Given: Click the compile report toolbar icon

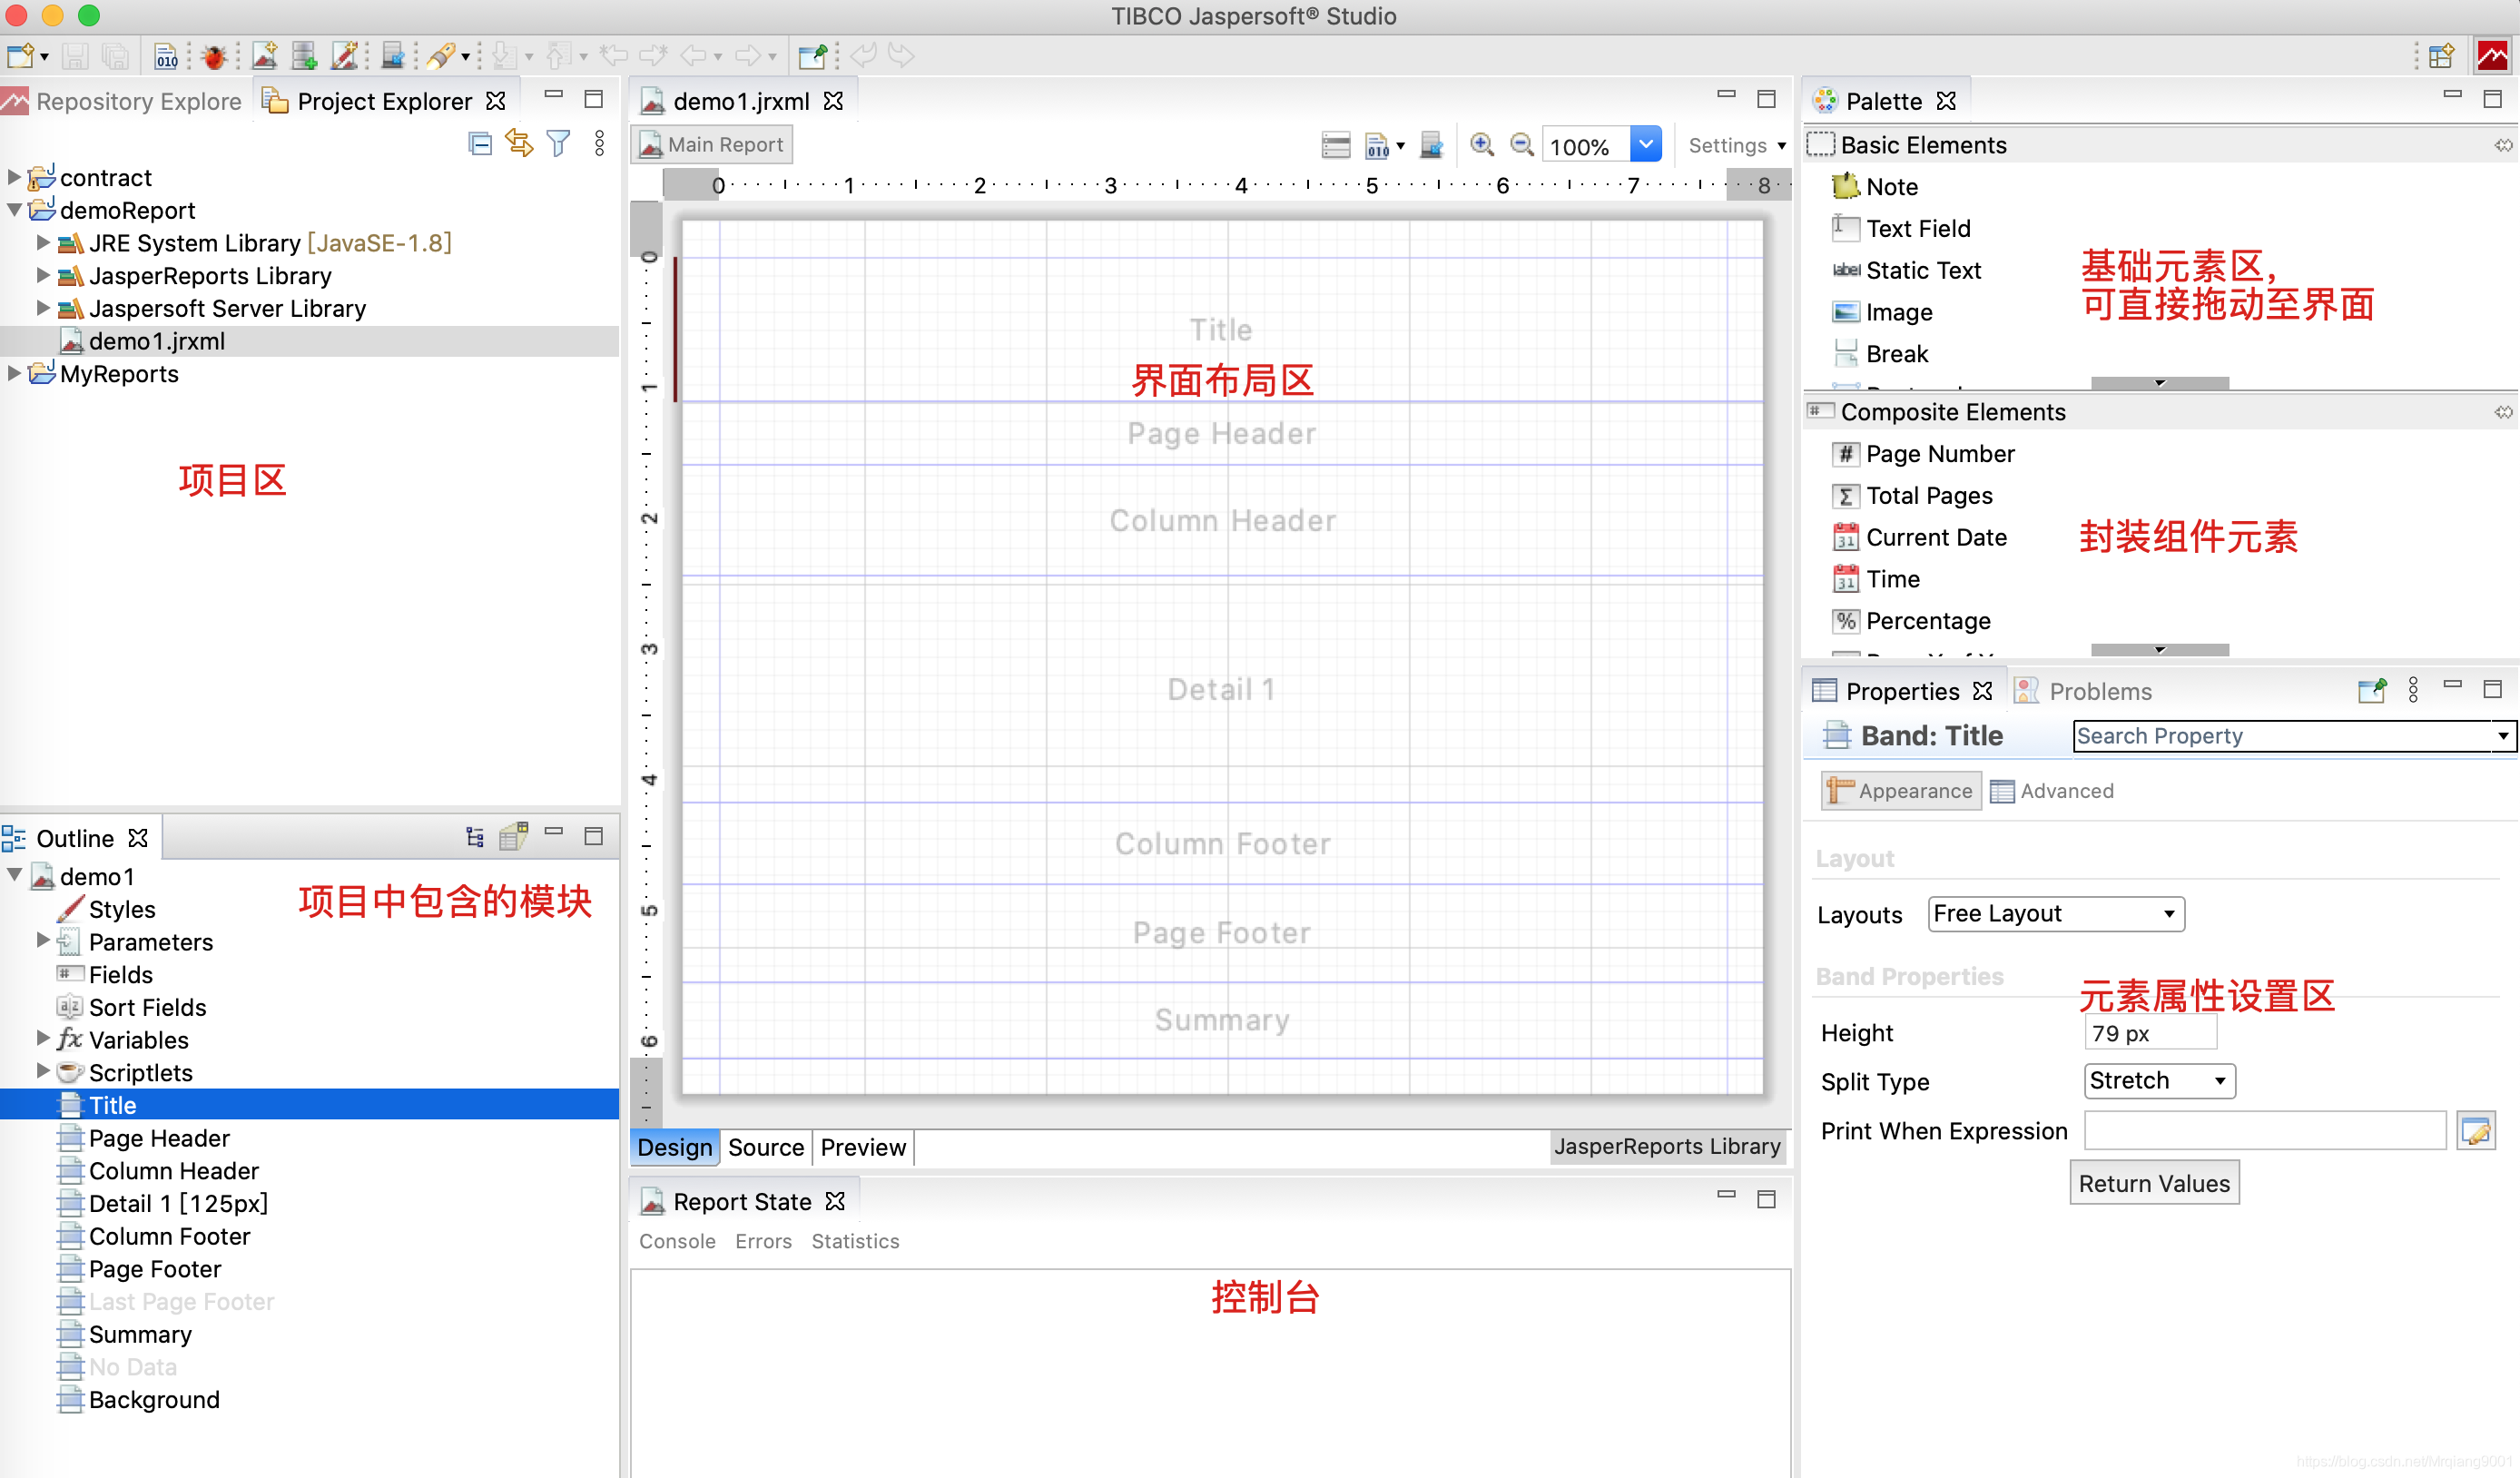Looking at the screenshot, I should point(166,56).
